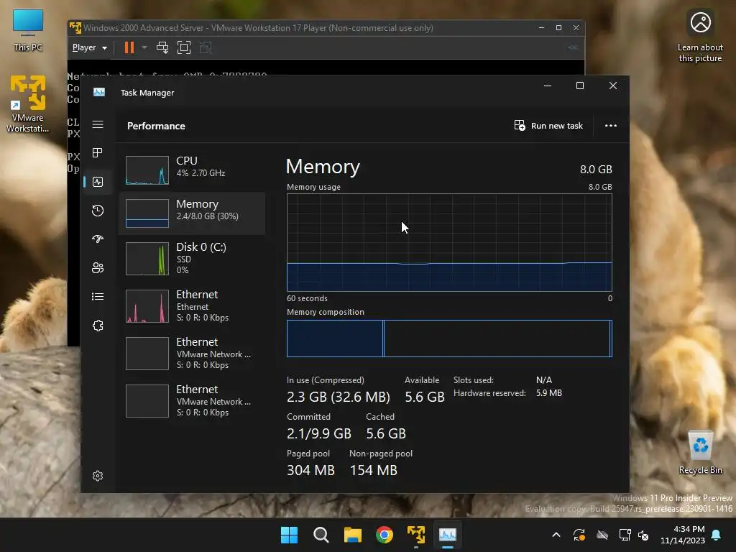Open network and volume quick settings
Viewport: 736px width, 552px height.
pyautogui.click(x=634, y=535)
